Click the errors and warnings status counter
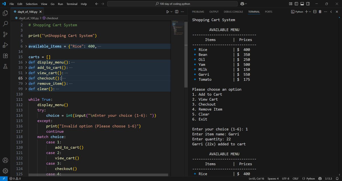 coord(15,178)
